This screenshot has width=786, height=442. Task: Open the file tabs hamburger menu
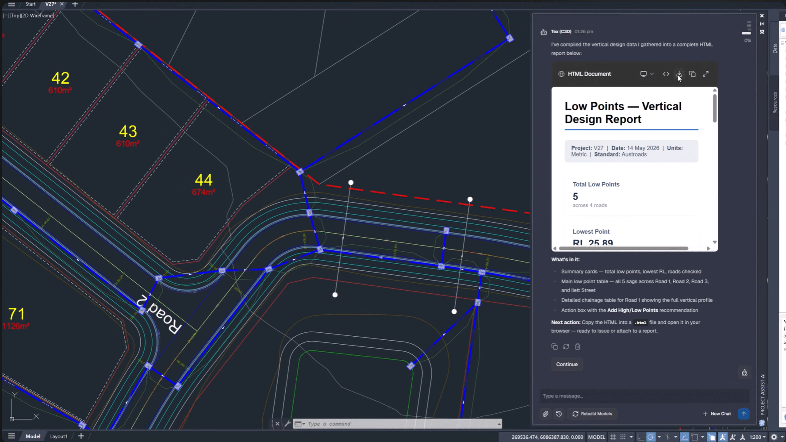pyautogui.click(x=12, y=4)
